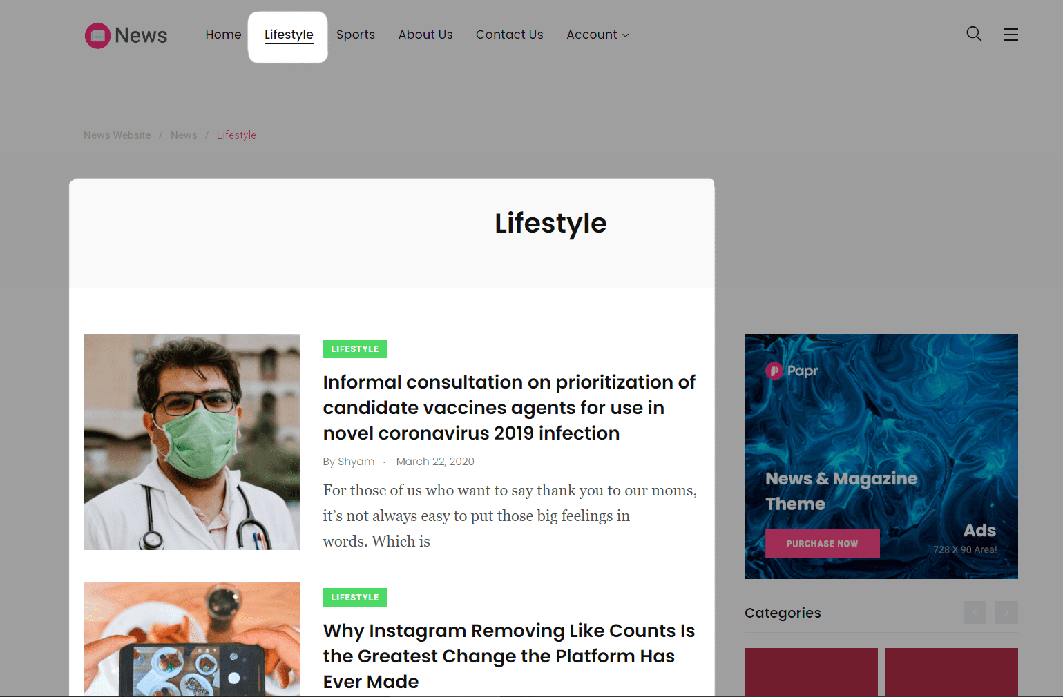Open the search magnifier icon
Image resolution: width=1063 pixels, height=697 pixels.
pyautogui.click(x=974, y=34)
